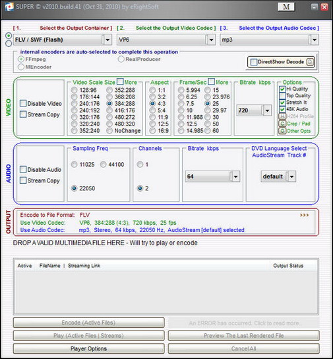Click the >>> arrows in Output panel

tap(304, 215)
